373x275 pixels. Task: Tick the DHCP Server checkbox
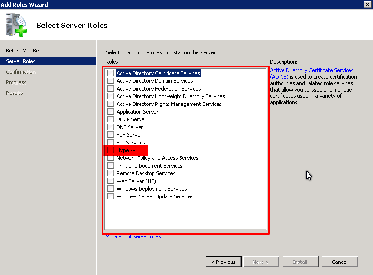click(110, 119)
